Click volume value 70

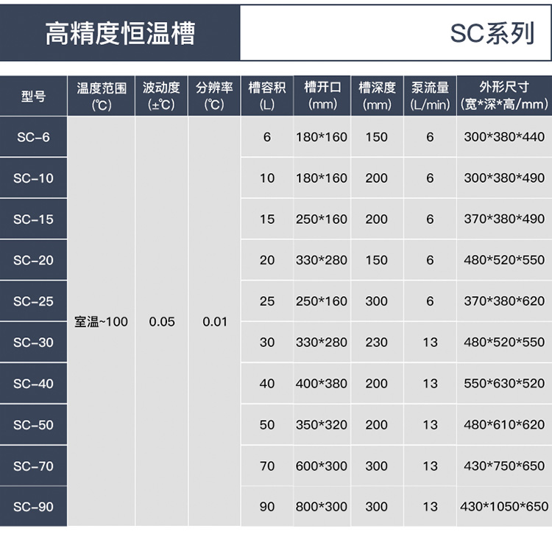[x=267, y=466]
